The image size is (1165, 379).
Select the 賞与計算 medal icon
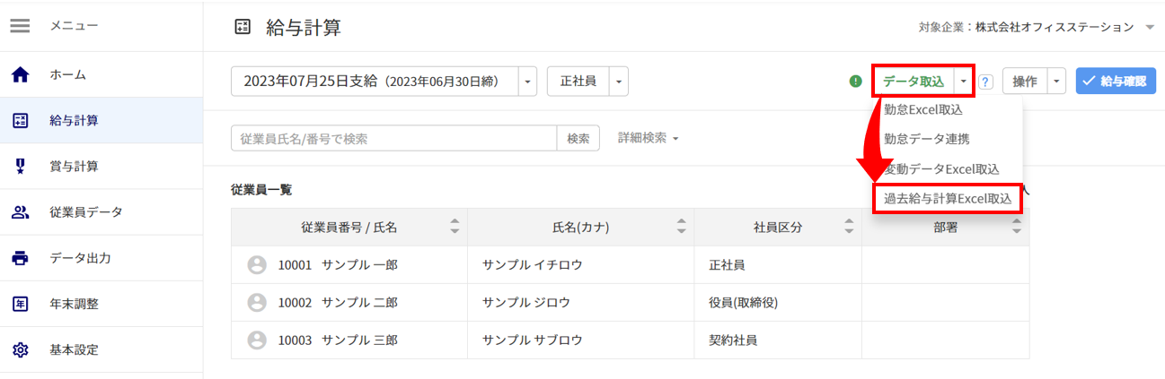coord(20,166)
